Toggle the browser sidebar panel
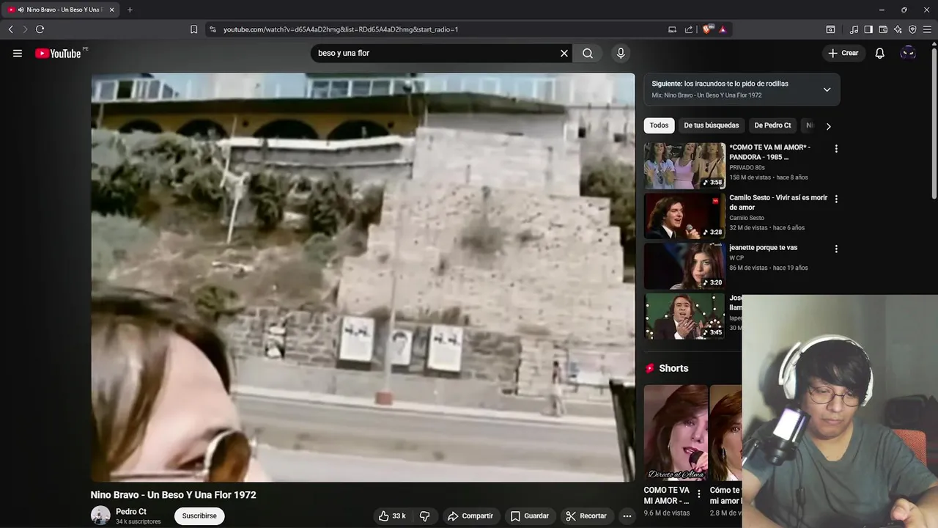938x528 pixels. click(x=868, y=29)
